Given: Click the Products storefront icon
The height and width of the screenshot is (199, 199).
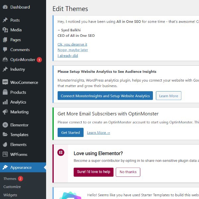Looking at the screenshot, I should coord(5,92).
